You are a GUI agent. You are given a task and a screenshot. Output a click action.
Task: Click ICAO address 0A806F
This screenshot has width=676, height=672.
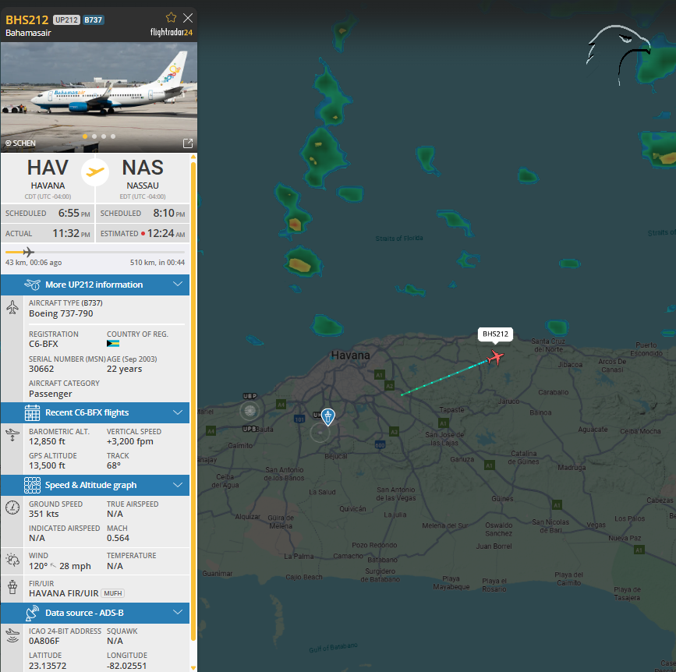[x=44, y=641]
